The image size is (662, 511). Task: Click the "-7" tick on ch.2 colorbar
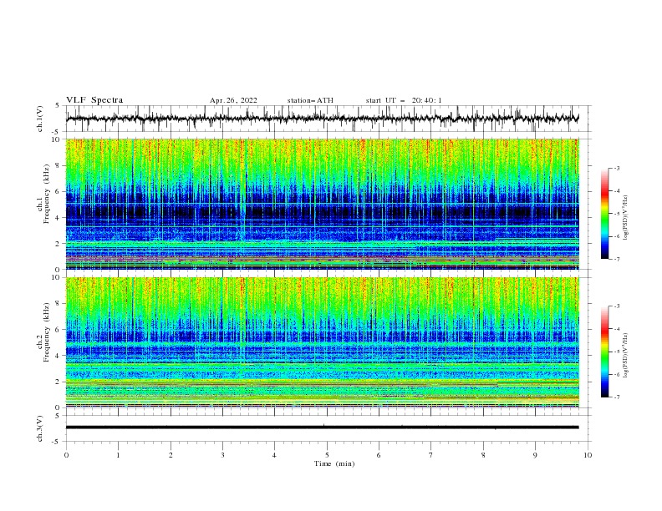click(x=616, y=397)
